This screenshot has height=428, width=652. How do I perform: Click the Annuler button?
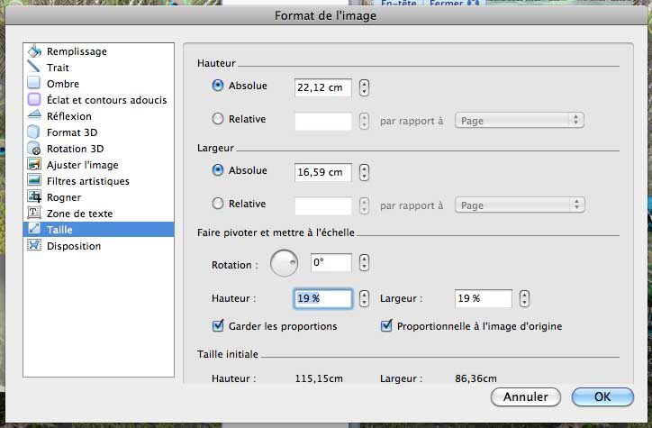click(525, 397)
